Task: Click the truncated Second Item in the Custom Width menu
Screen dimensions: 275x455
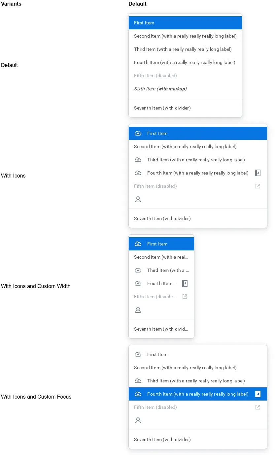Action: click(161, 257)
